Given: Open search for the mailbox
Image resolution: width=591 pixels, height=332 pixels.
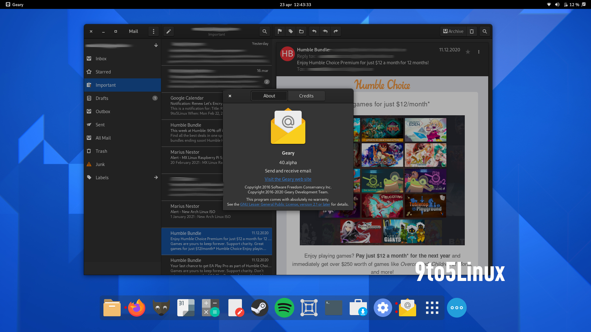Looking at the screenshot, I should pos(265,31).
